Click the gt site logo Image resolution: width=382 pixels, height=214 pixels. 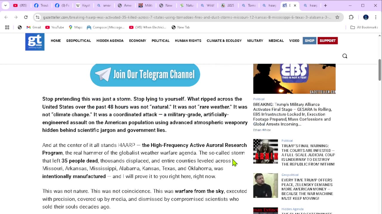pos(35,42)
